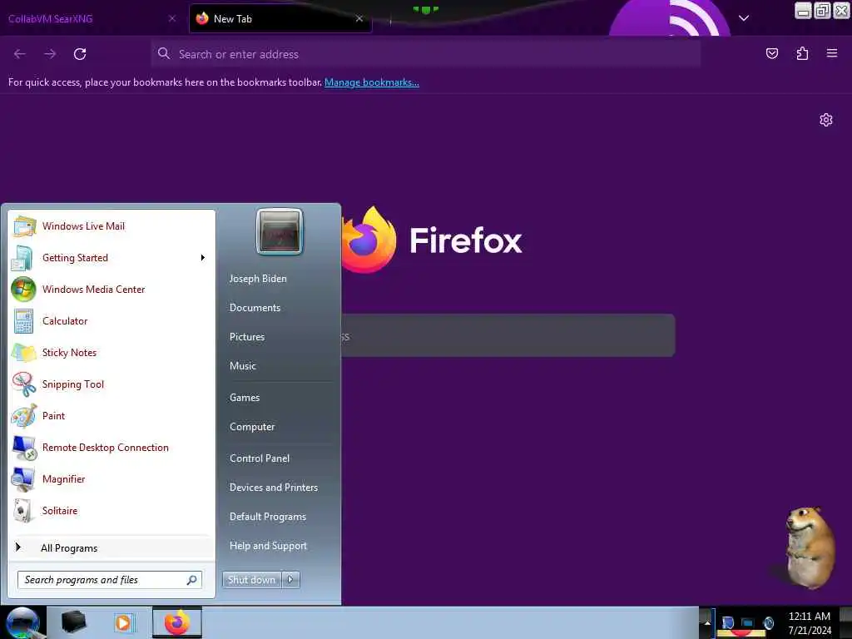This screenshot has height=639, width=852.
Task: Click the Shut down button
Action: coord(251,580)
